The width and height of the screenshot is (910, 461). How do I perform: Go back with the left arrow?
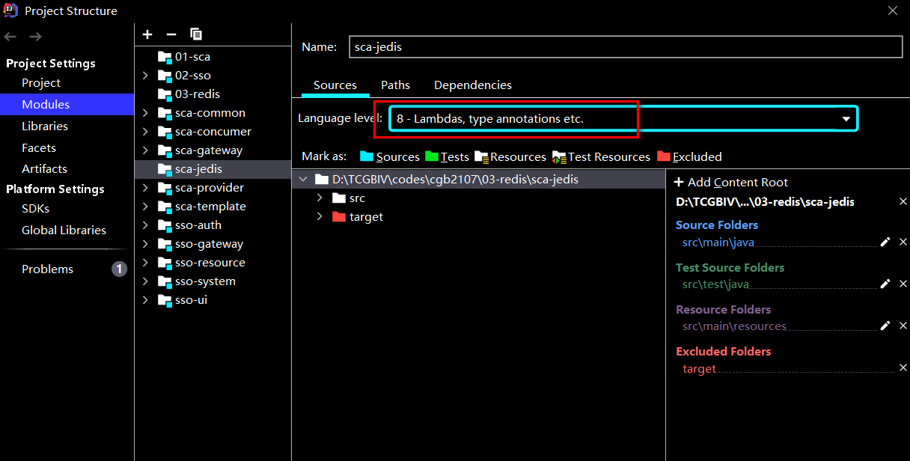10,37
